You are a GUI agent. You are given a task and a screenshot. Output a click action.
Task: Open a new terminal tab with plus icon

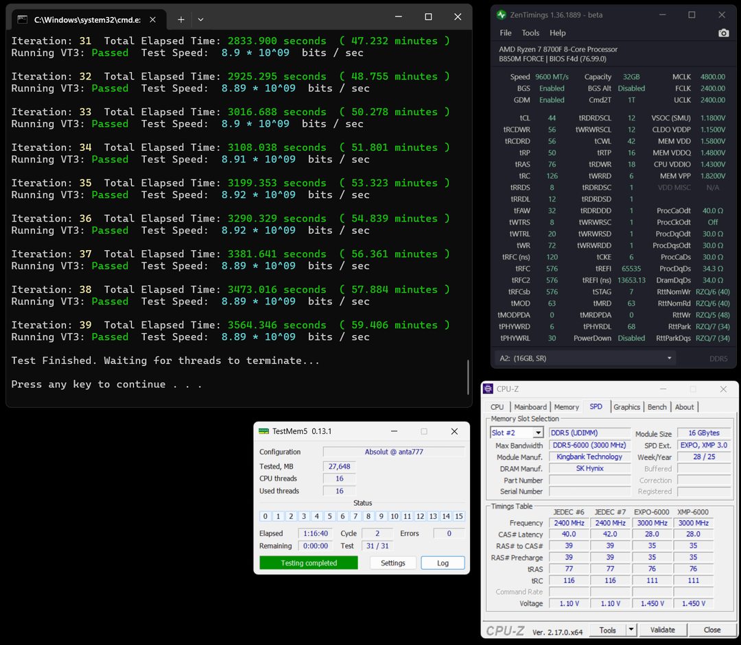pos(181,20)
